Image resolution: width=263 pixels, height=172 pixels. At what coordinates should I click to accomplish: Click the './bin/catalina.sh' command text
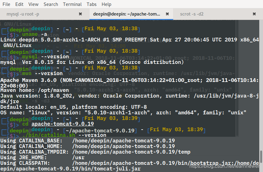point(49,135)
